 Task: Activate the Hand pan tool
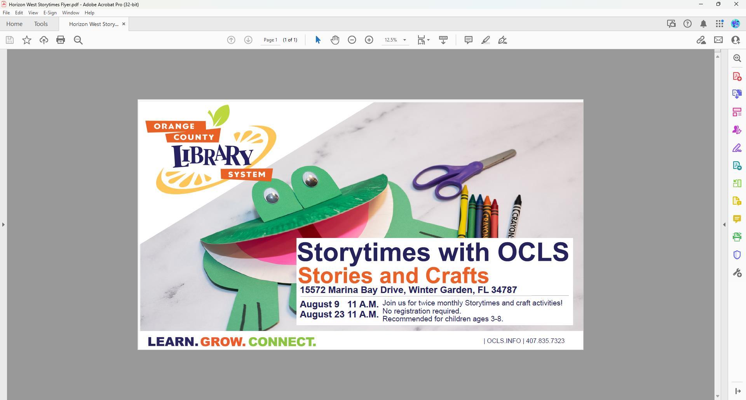(335, 40)
